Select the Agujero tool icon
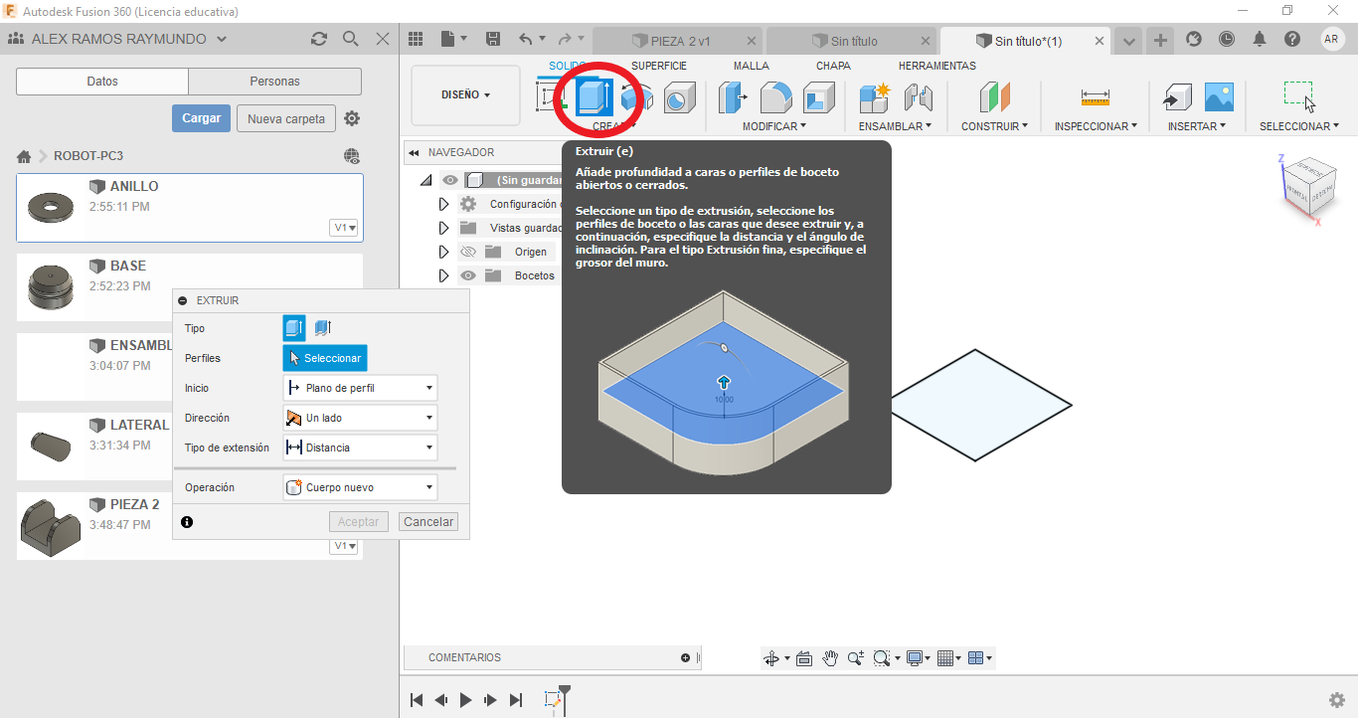1358x718 pixels. pos(680,97)
